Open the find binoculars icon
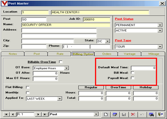 point(151,114)
